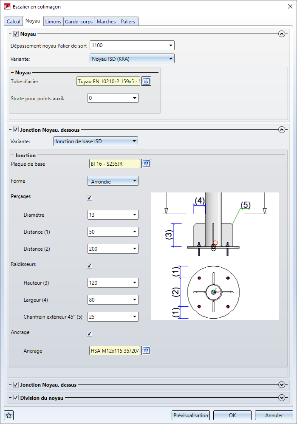Screen dimensions: 297x424
Task: Open the Forme dropdown showing Arrondie
Action: click(113, 181)
